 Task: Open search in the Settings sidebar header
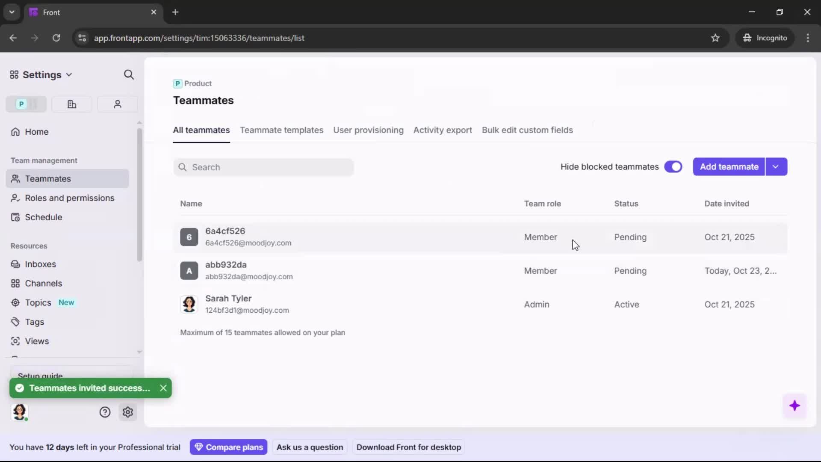tap(129, 74)
